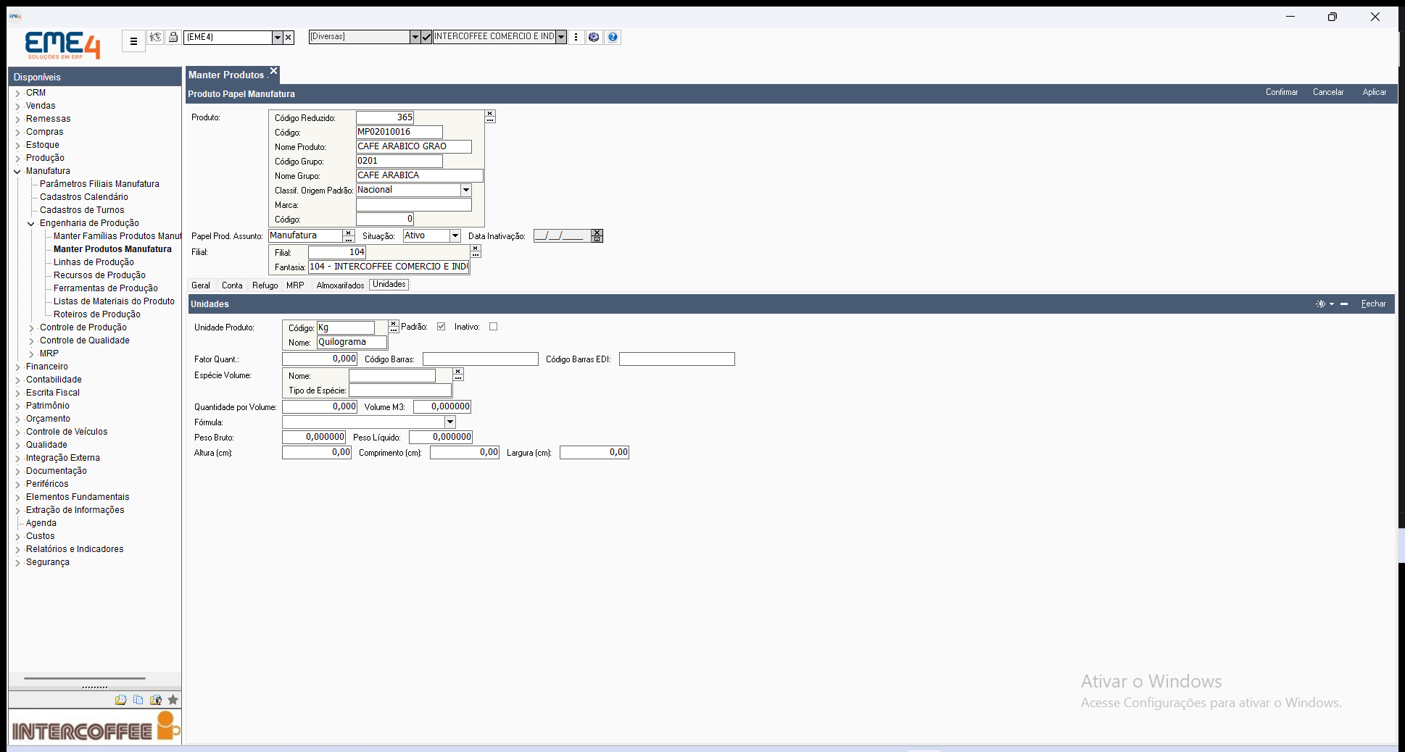Open the [Diversas] dropdown
This screenshot has width=1405, height=752.
415,37
